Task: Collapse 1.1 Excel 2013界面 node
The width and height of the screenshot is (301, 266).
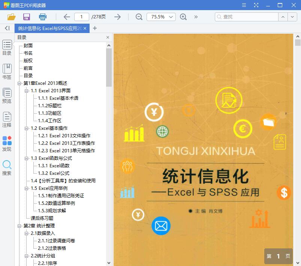Action: 26,91
